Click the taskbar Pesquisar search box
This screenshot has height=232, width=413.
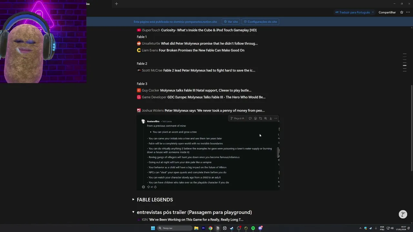click(x=175, y=228)
